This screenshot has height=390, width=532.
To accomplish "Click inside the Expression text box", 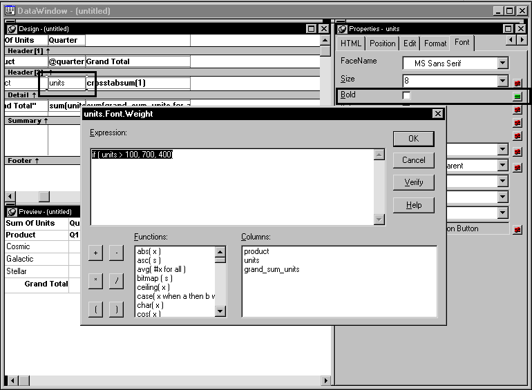I will pos(232,187).
